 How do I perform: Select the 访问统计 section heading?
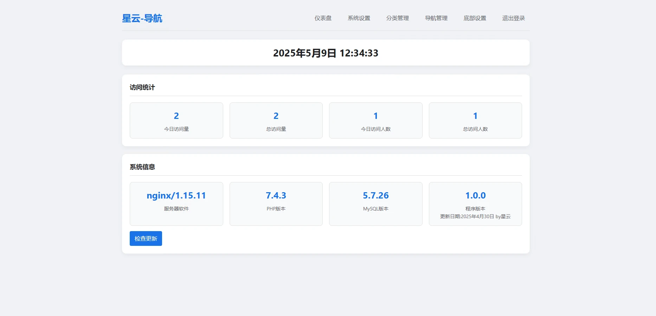pos(142,87)
